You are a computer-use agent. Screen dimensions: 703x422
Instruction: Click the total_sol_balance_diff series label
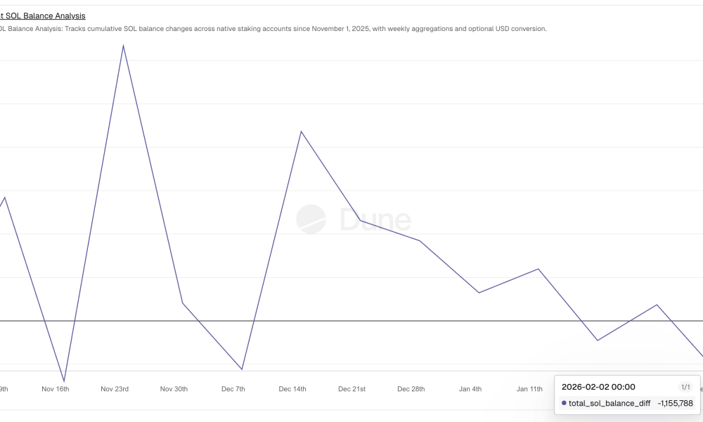click(x=609, y=403)
